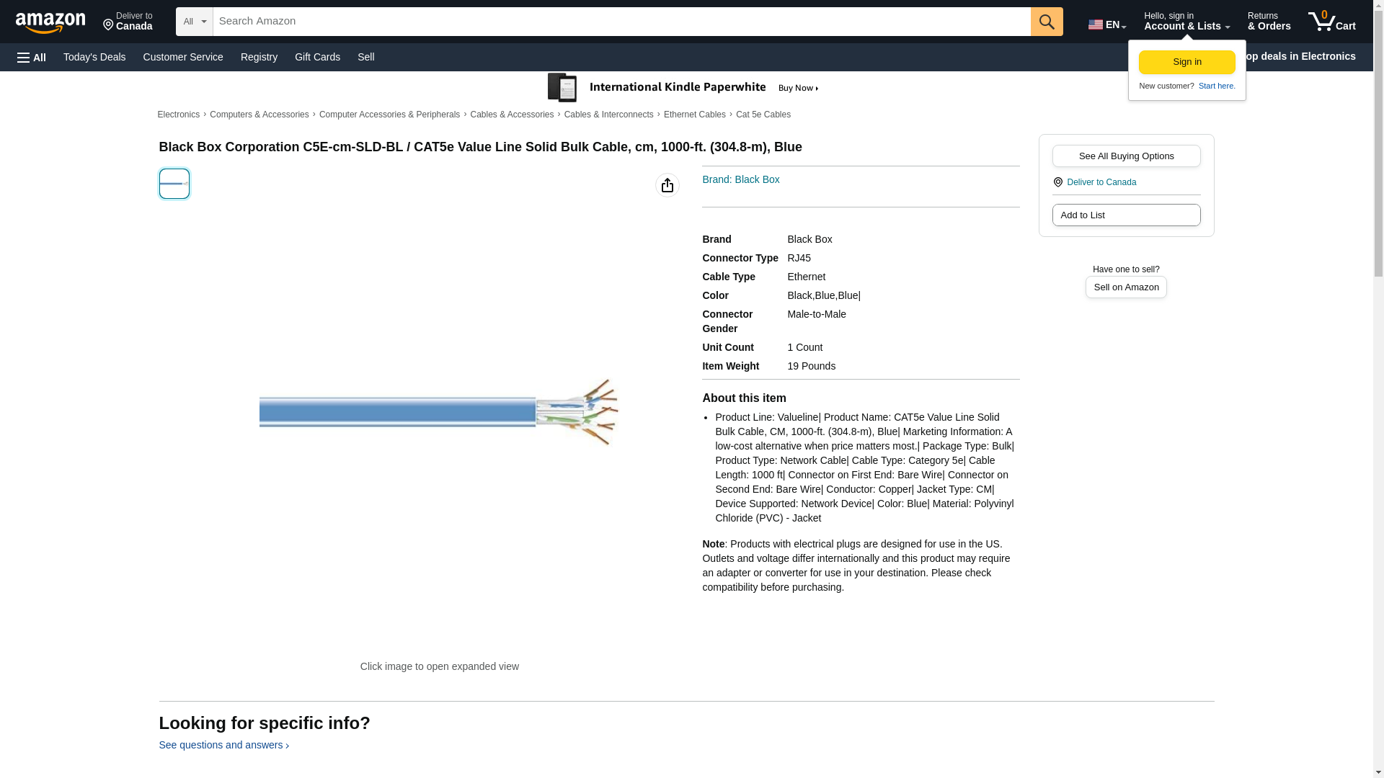Open the All hamburger menu
Screen dimensions: 1384x778
click(32, 58)
